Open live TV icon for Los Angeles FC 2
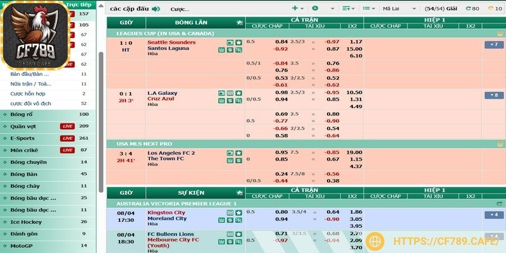506x253 pixels. point(230,153)
